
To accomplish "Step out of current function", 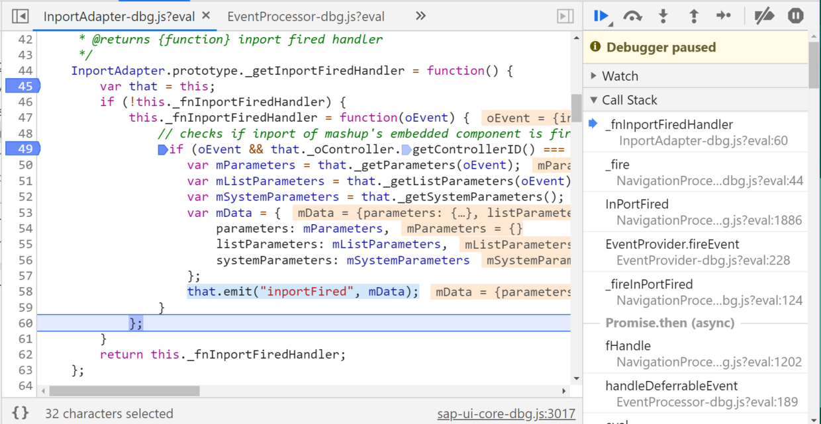I will (x=694, y=16).
